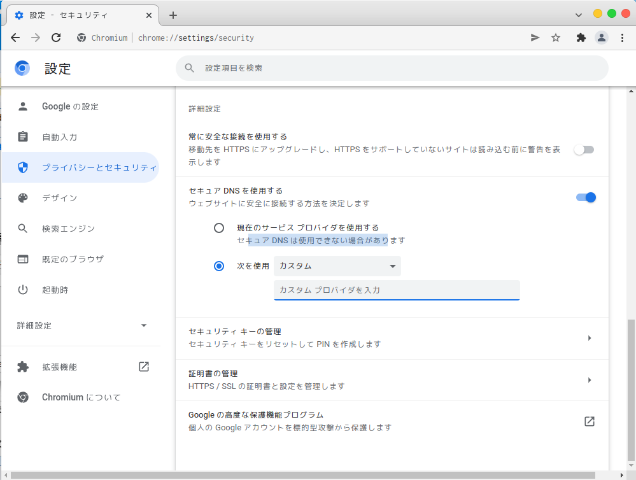
Task: Click the vertical scrollbar thumb
Action: tap(631, 389)
